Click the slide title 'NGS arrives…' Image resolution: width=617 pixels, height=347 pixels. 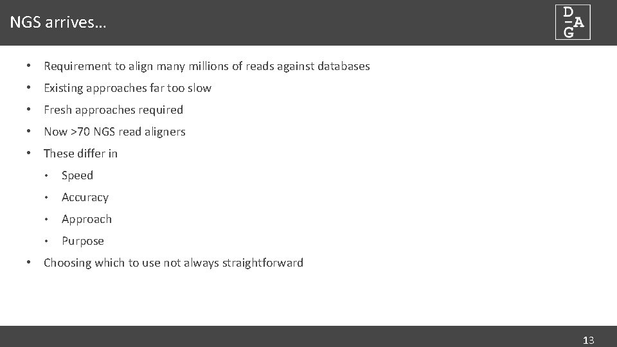coord(58,22)
